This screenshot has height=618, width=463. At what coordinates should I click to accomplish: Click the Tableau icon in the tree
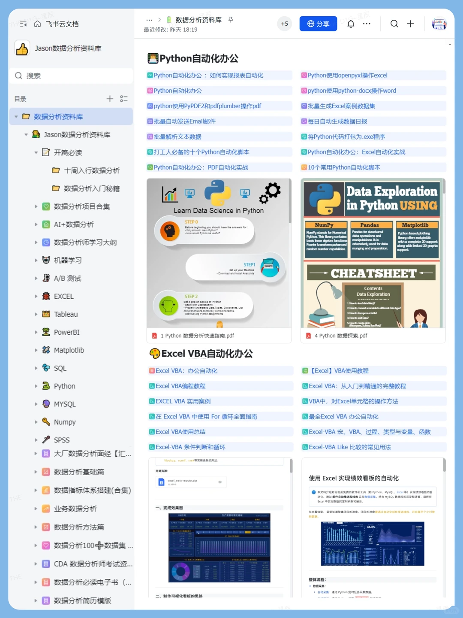point(46,314)
